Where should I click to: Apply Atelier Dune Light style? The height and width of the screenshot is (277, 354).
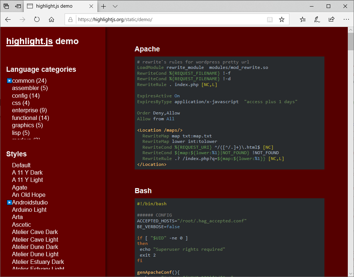35,254
